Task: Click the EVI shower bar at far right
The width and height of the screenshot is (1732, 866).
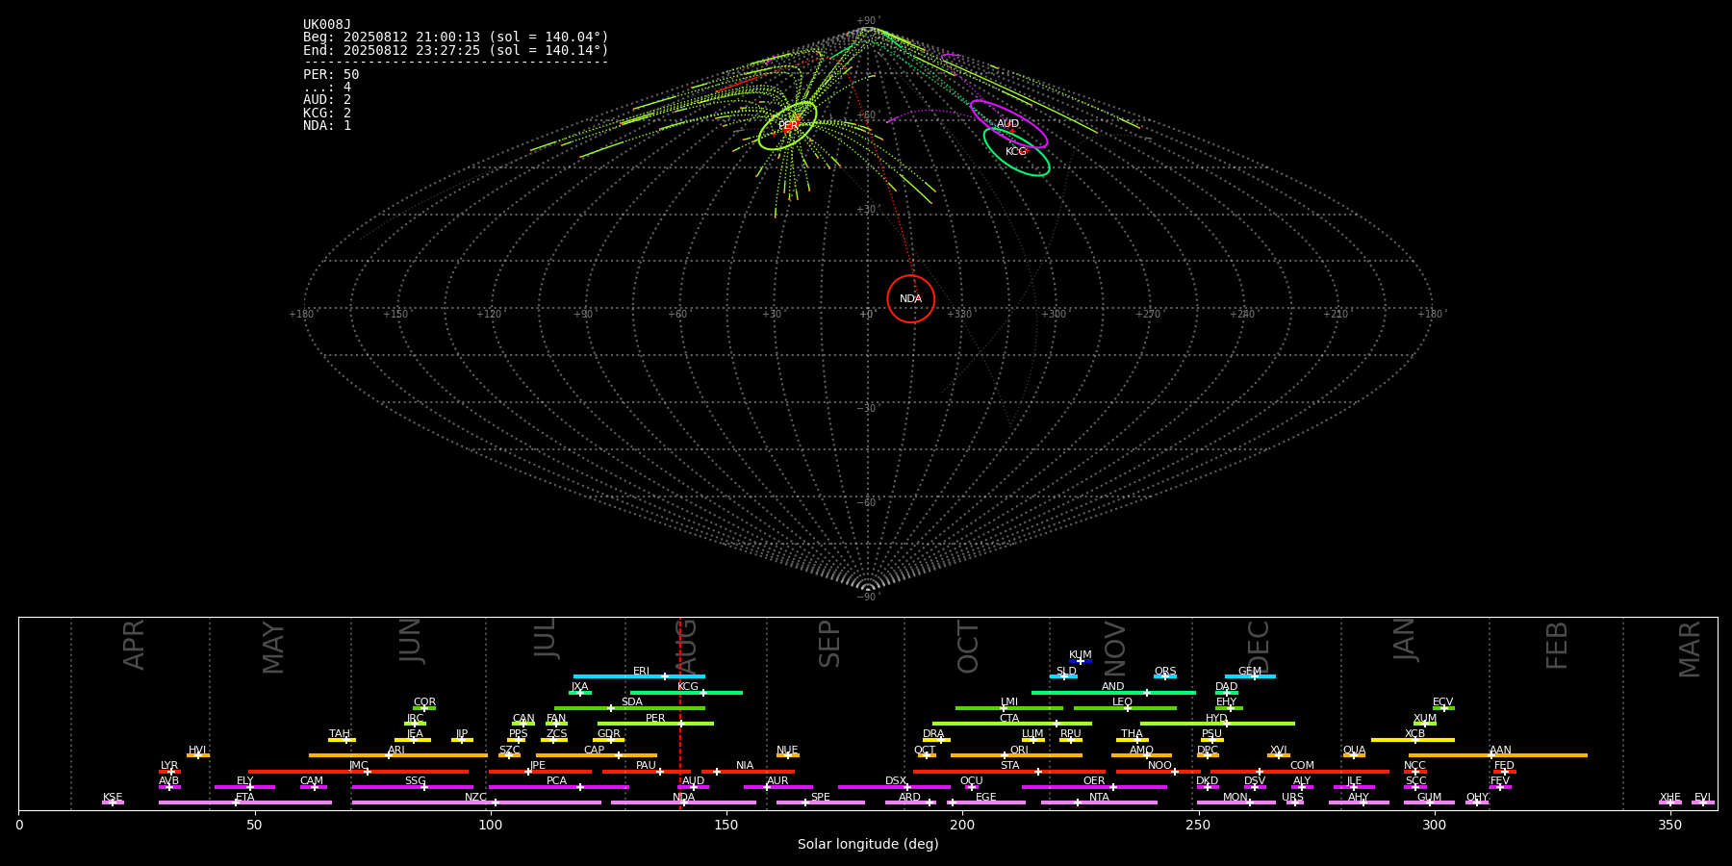Action: click(1703, 802)
